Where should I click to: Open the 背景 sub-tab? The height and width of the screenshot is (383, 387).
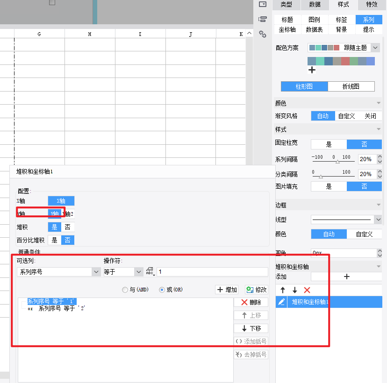[x=341, y=29]
